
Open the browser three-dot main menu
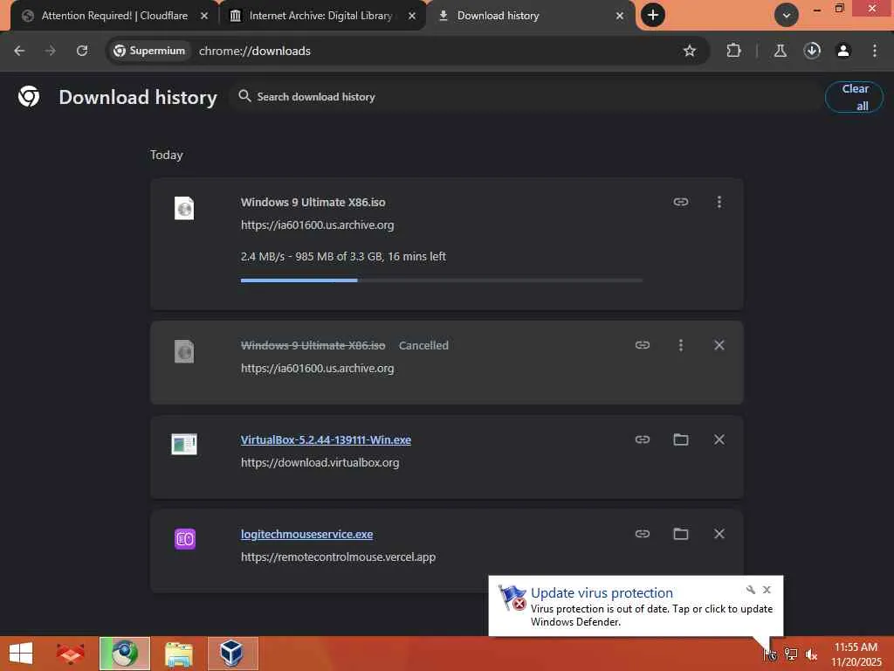[x=875, y=51]
